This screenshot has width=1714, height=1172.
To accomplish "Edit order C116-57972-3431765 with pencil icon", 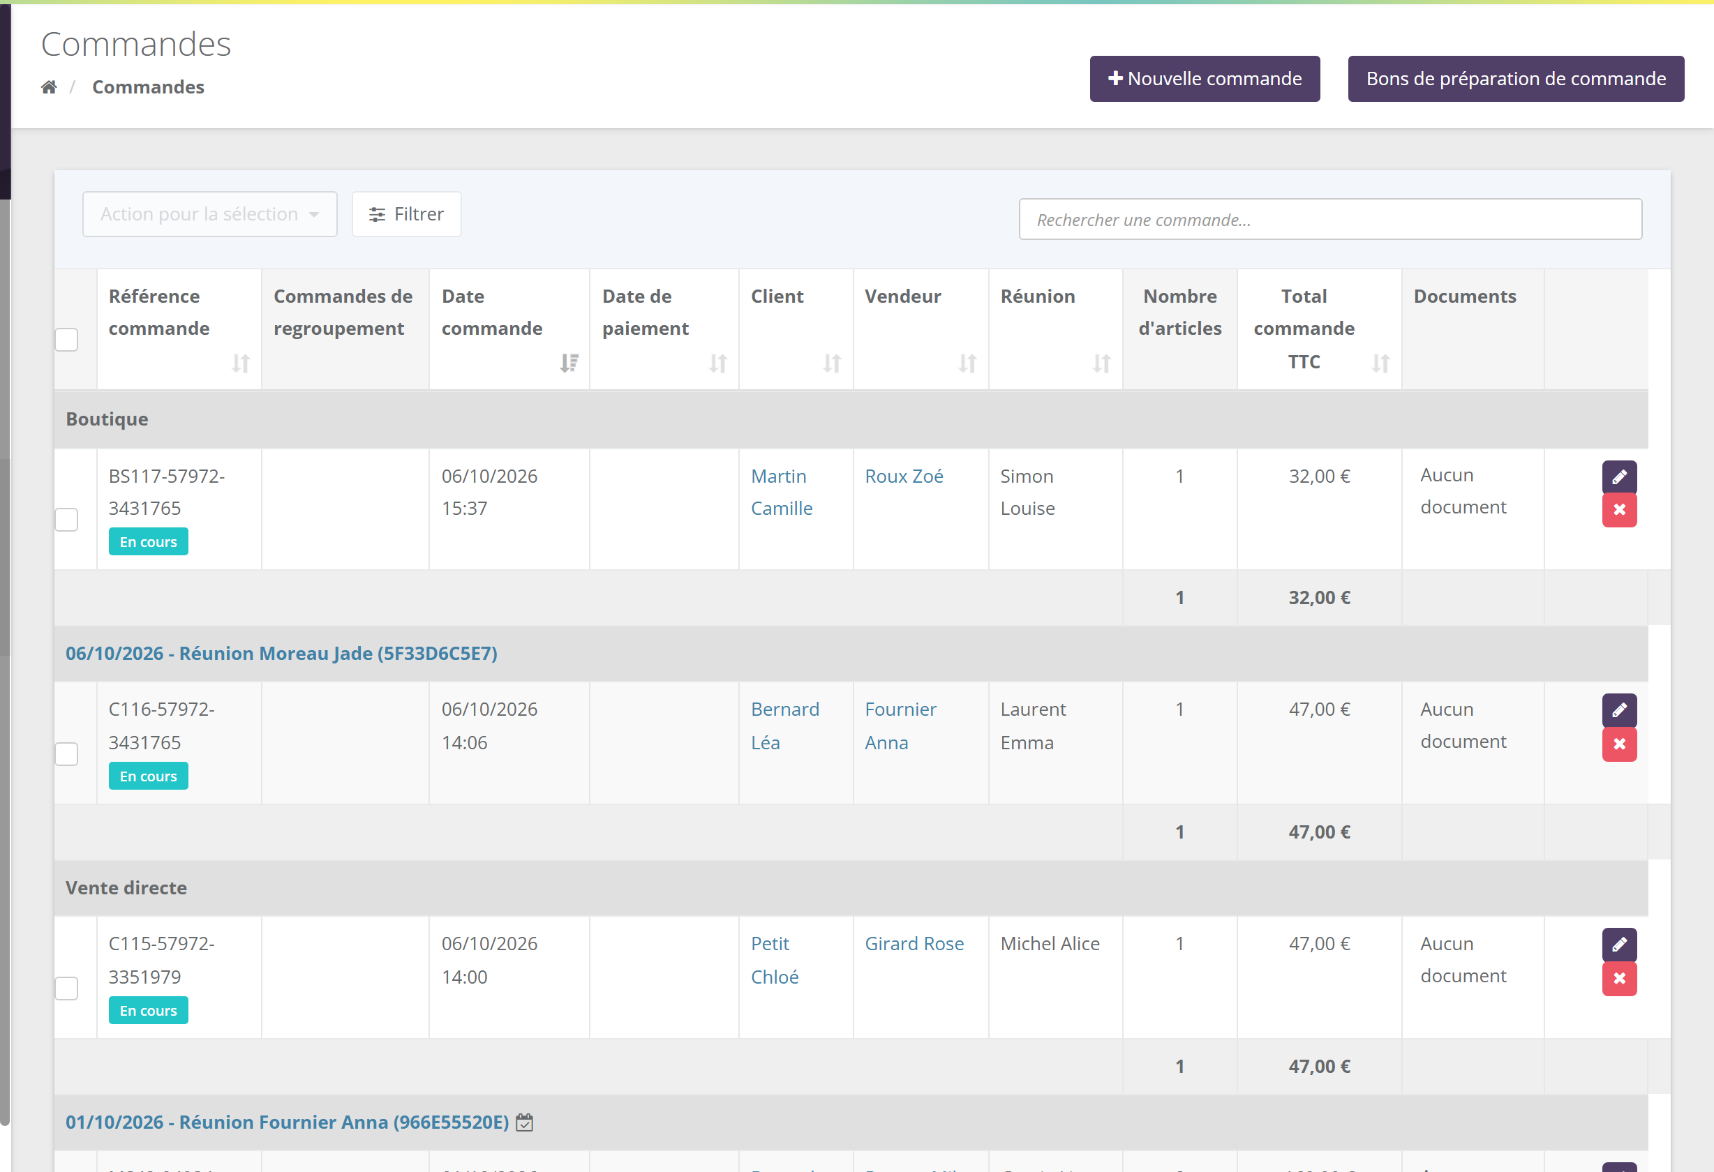I will 1619,711.
